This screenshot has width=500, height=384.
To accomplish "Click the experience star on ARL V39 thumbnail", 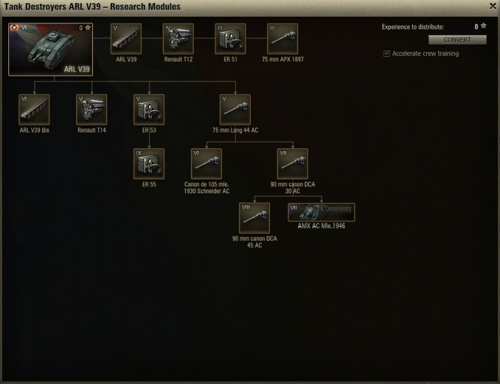I will coord(88,28).
